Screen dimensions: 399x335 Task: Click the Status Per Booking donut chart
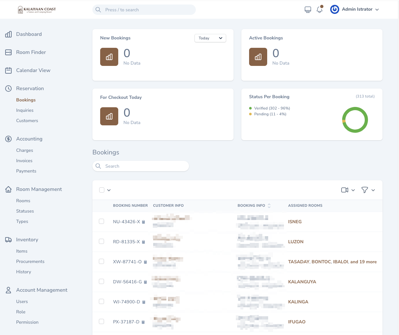[x=355, y=120]
